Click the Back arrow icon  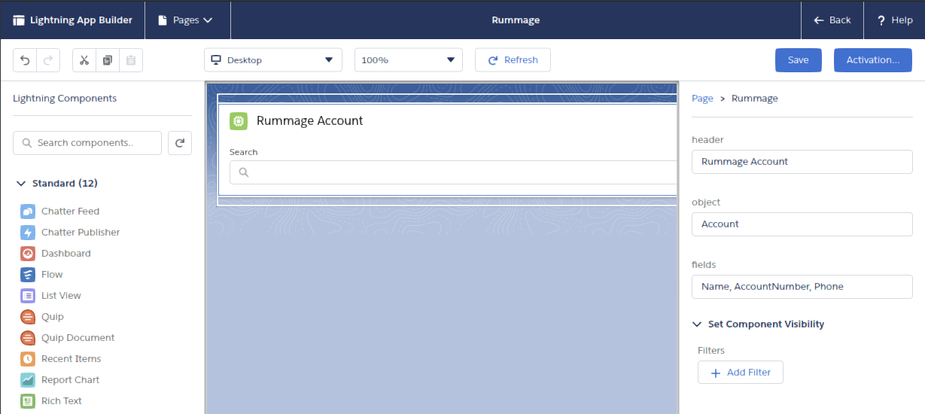pos(819,20)
